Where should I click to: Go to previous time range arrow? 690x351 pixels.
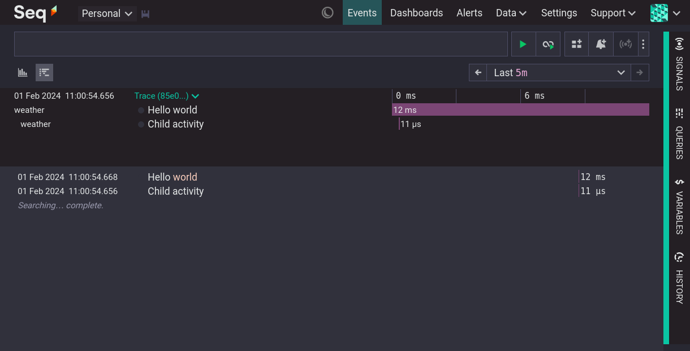478,72
